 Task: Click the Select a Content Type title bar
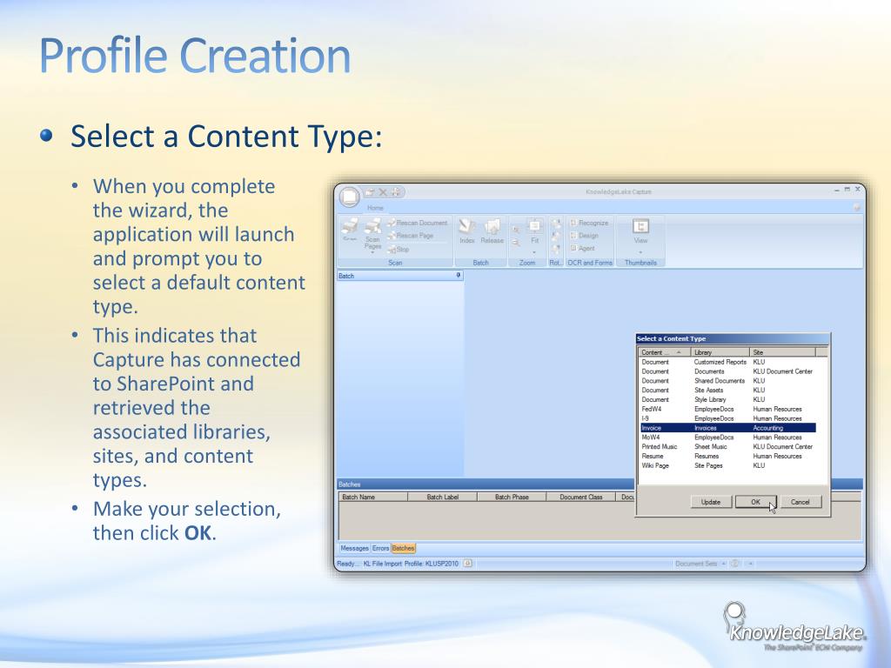pos(733,338)
